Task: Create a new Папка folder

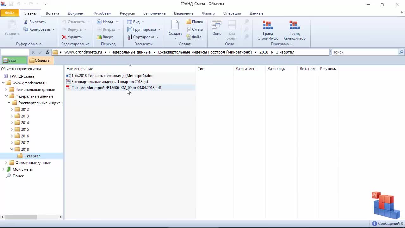Action: pyautogui.click(x=194, y=22)
